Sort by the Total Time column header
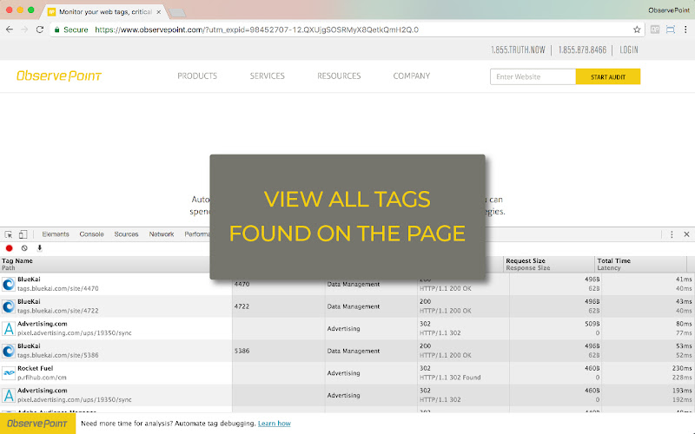Screen dimensions: 695x434 (x=614, y=261)
